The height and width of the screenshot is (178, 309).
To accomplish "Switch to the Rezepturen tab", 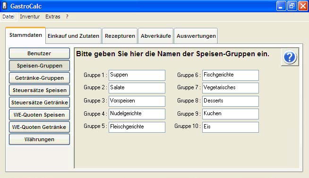I will 120,36.
